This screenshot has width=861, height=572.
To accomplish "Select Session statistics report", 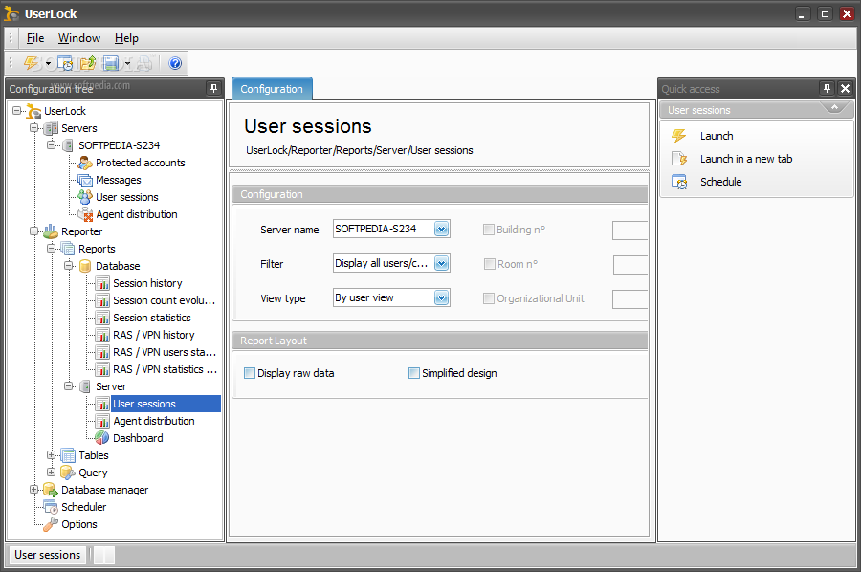I will pyautogui.click(x=151, y=318).
